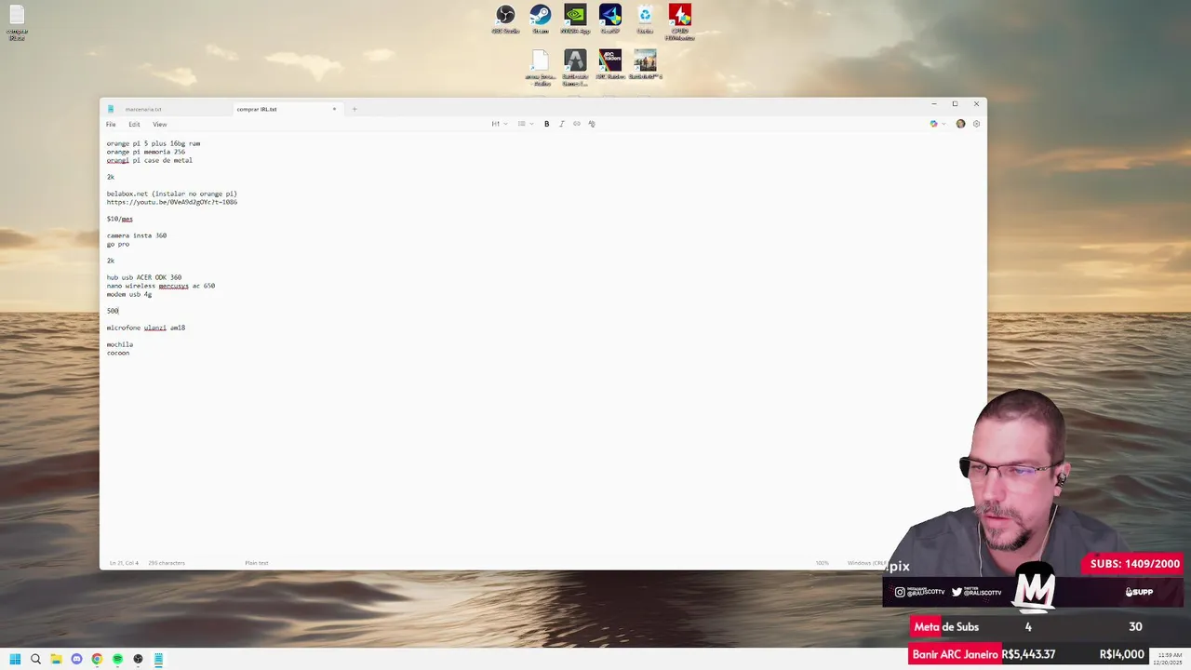This screenshot has width=1191, height=670.
Task: Click the line 'orange pi memoria 256'
Action: [146, 152]
